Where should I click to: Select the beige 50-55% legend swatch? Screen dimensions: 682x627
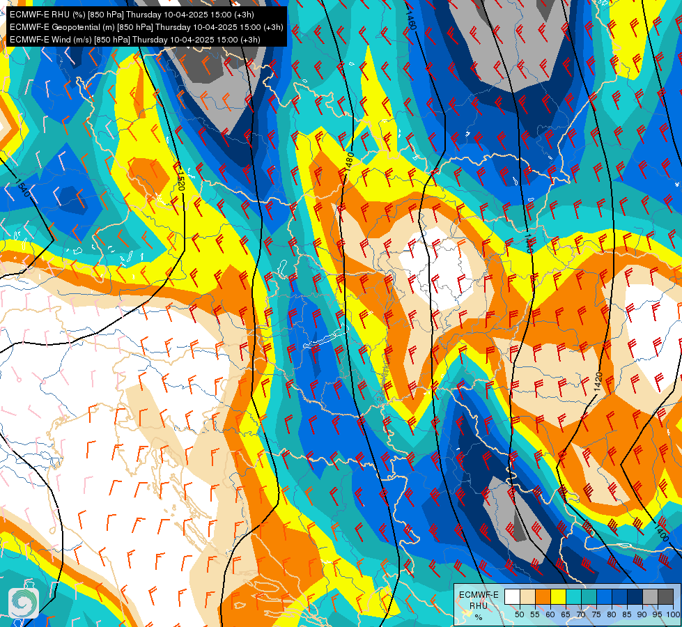pyautogui.click(x=527, y=597)
